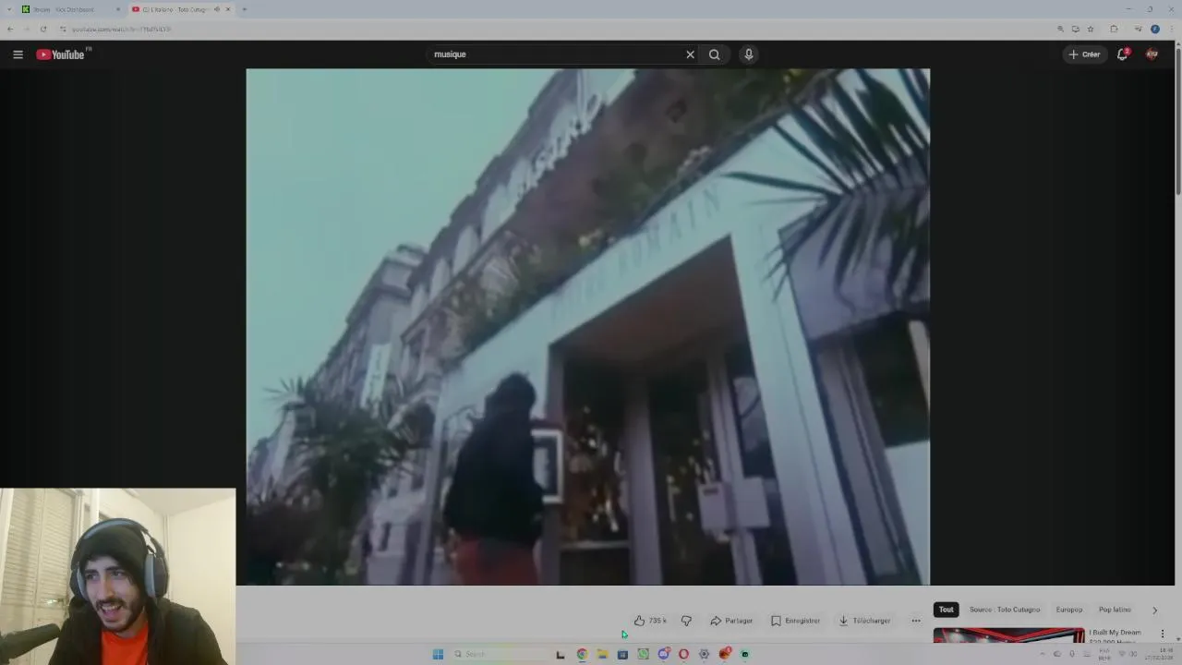Open the Créer menu
The image size is (1182, 665).
click(1084, 54)
